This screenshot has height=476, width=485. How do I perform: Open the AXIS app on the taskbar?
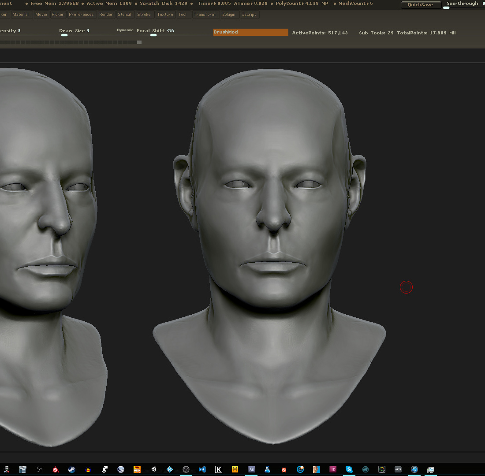tap(398, 469)
